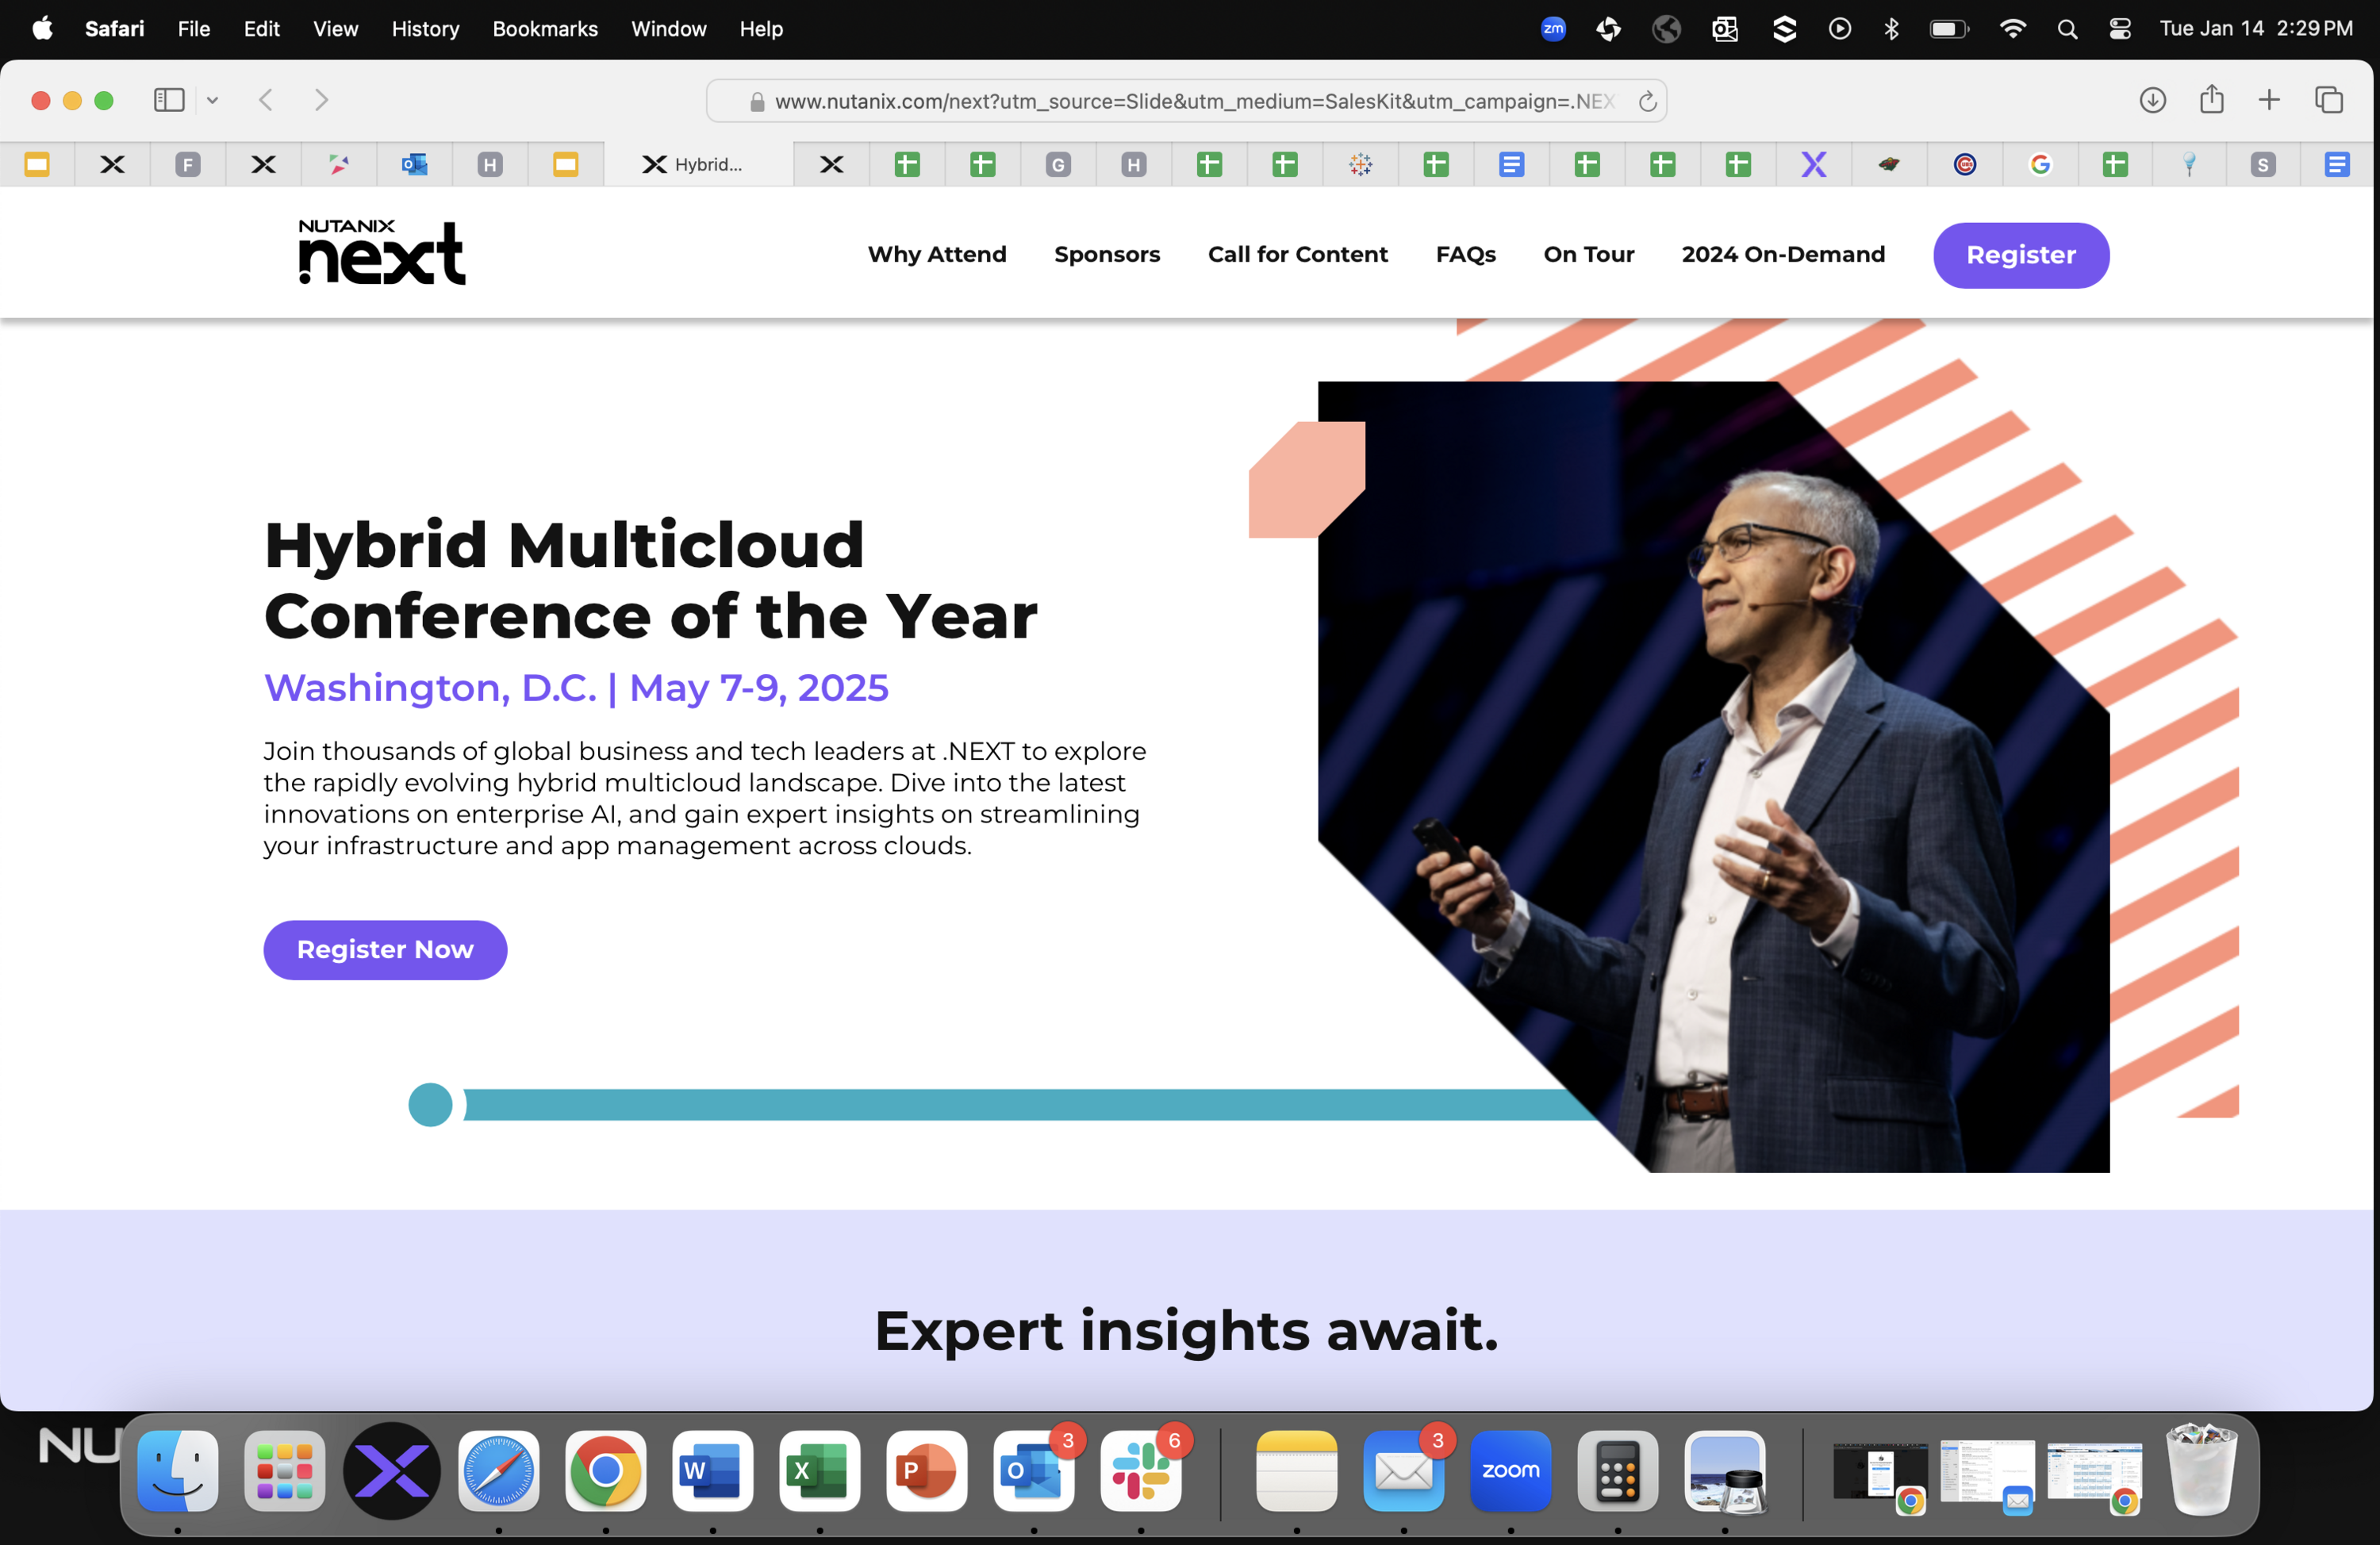The width and height of the screenshot is (2380, 1545).
Task: Open the tab group picker chevron
Action: coord(212,100)
